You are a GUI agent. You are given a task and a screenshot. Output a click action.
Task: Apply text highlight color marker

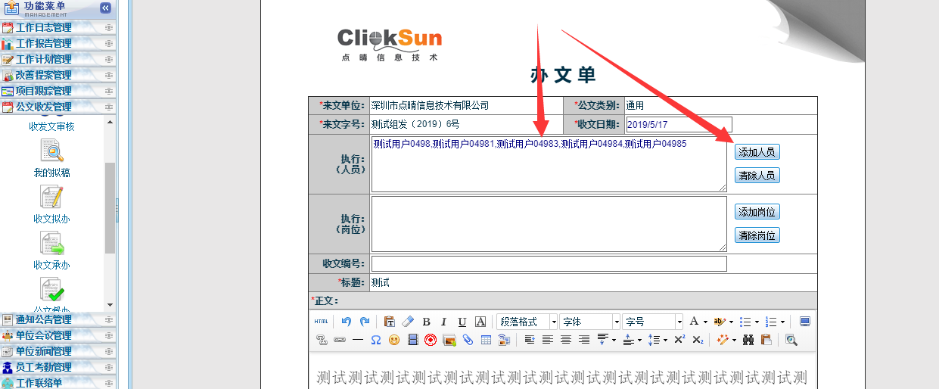coord(719,322)
